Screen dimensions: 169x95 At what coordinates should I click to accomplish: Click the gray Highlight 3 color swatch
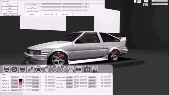pos(21,87)
